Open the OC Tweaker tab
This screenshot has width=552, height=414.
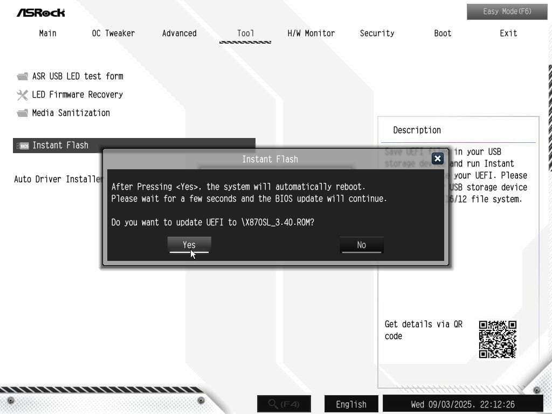(x=113, y=33)
